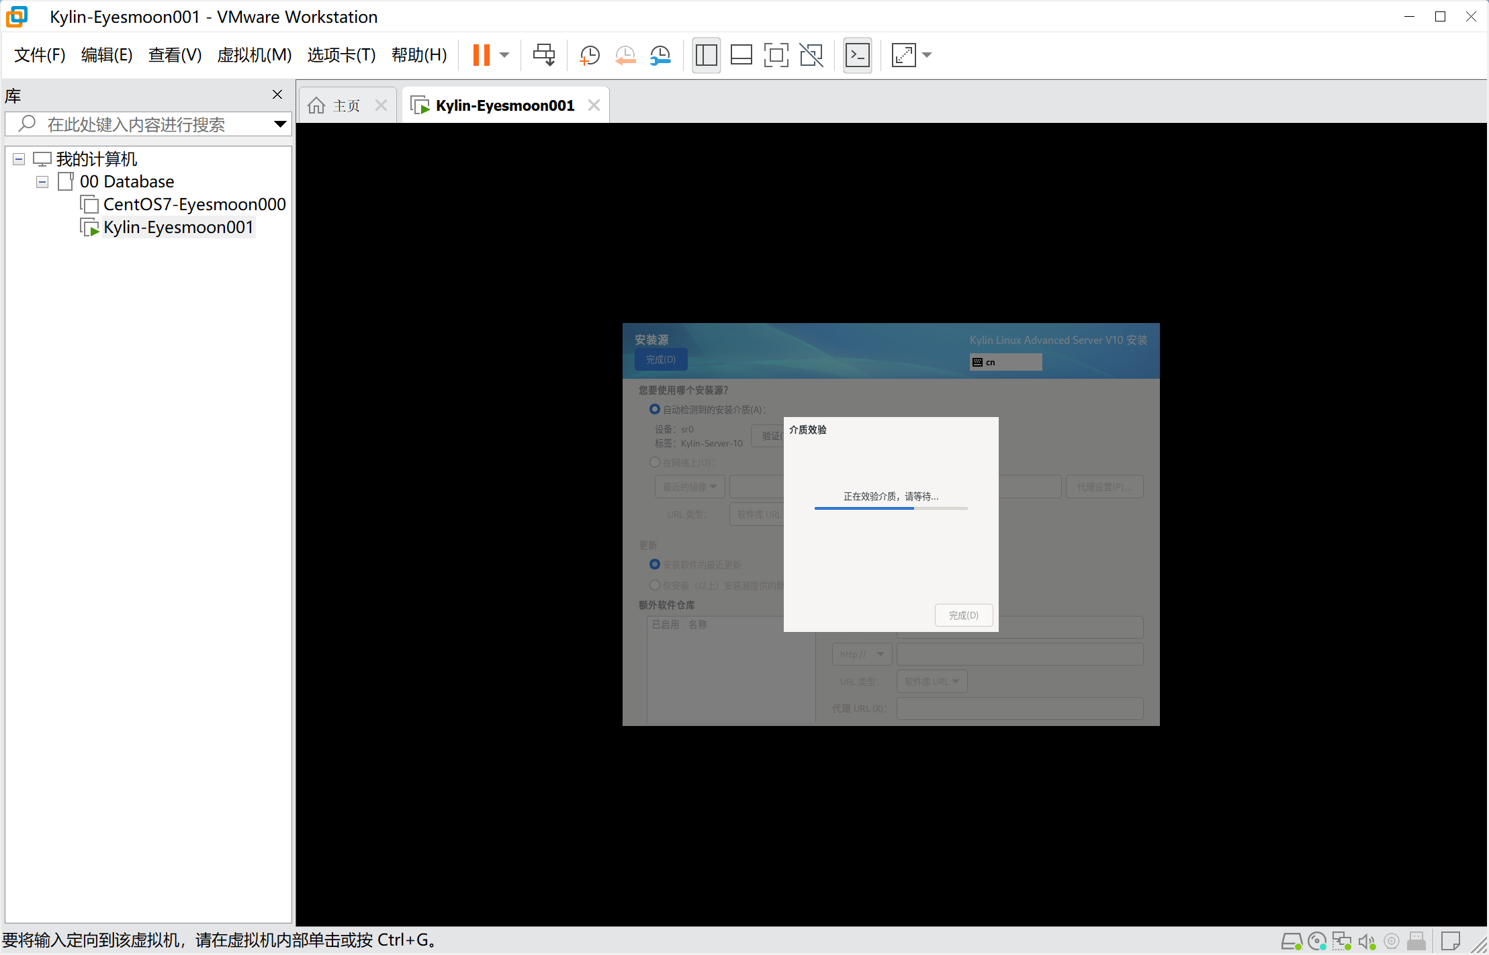Screen dimensions: 1489x955
Task: Select the 在网络上(O) radio button
Action: (654, 462)
